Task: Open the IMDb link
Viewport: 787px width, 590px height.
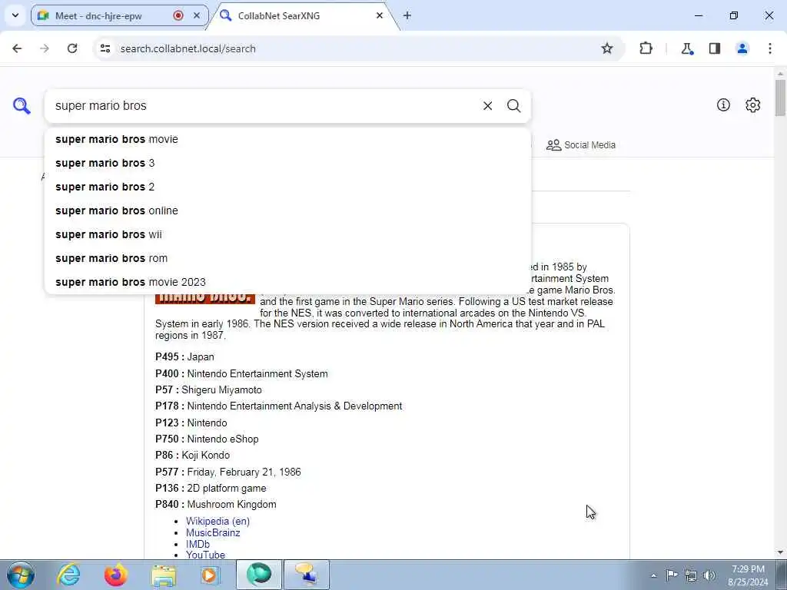Action: pyautogui.click(x=198, y=545)
